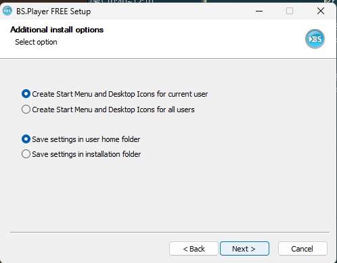This screenshot has width=337, height=263.
Task: Click the 'Select option' subtitle text
Action: click(x=36, y=42)
